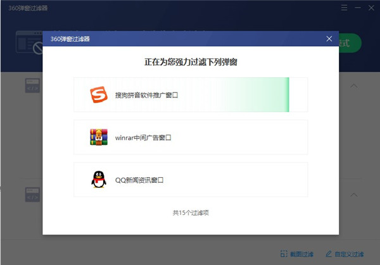Click the dialog title 360弹窗过滤器
The width and height of the screenshot is (380, 265).
[x=70, y=39]
